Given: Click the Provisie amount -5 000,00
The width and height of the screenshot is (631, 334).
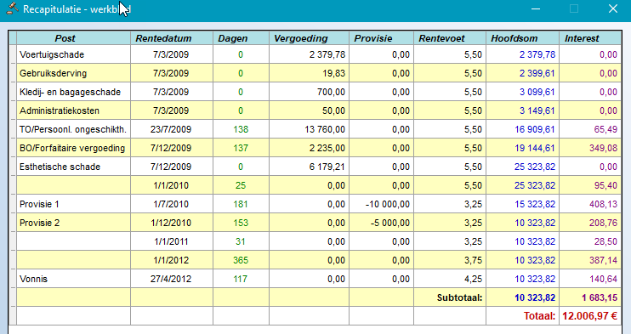Looking at the screenshot, I should point(390,223).
